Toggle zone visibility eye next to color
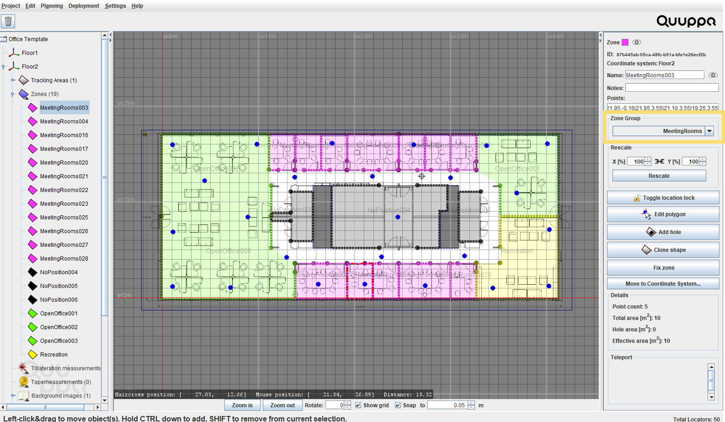Viewport: 725px width, 422px height. pos(636,42)
